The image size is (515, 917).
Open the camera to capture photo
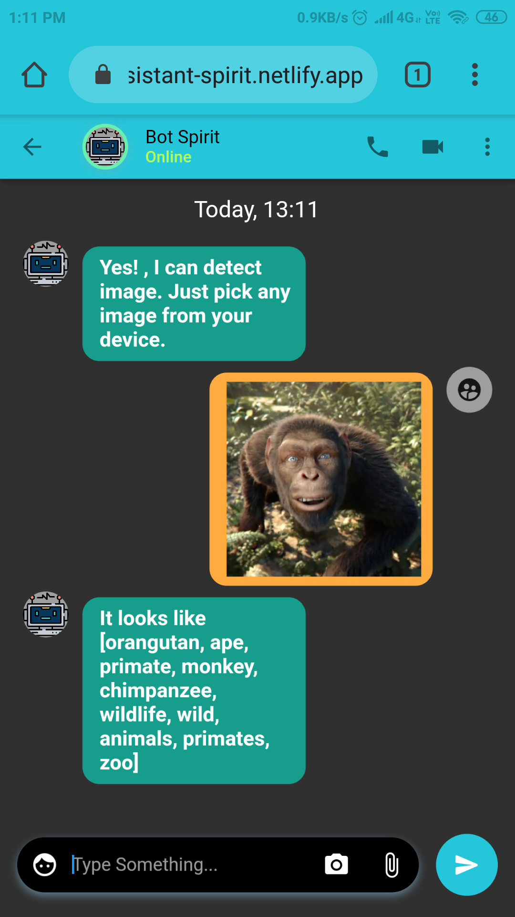[337, 865]
